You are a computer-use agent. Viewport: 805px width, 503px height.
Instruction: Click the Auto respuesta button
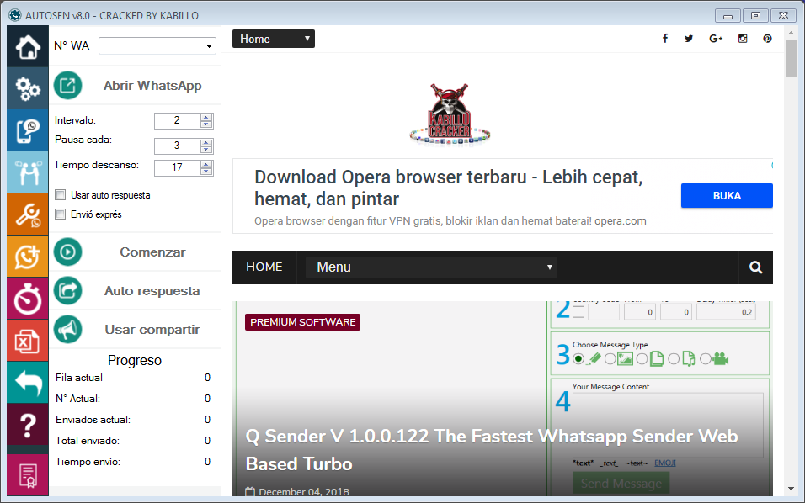[x=136, y=291]
